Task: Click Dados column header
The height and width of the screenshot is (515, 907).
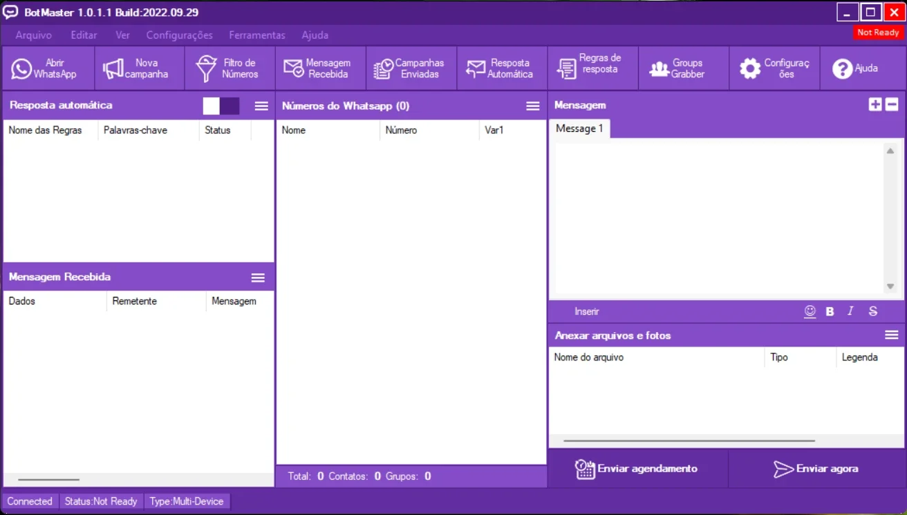Action: coord(55,301)
